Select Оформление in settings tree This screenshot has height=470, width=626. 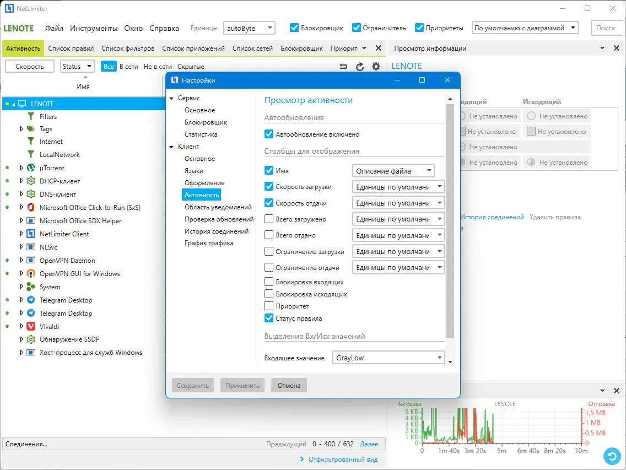(204, 182)
